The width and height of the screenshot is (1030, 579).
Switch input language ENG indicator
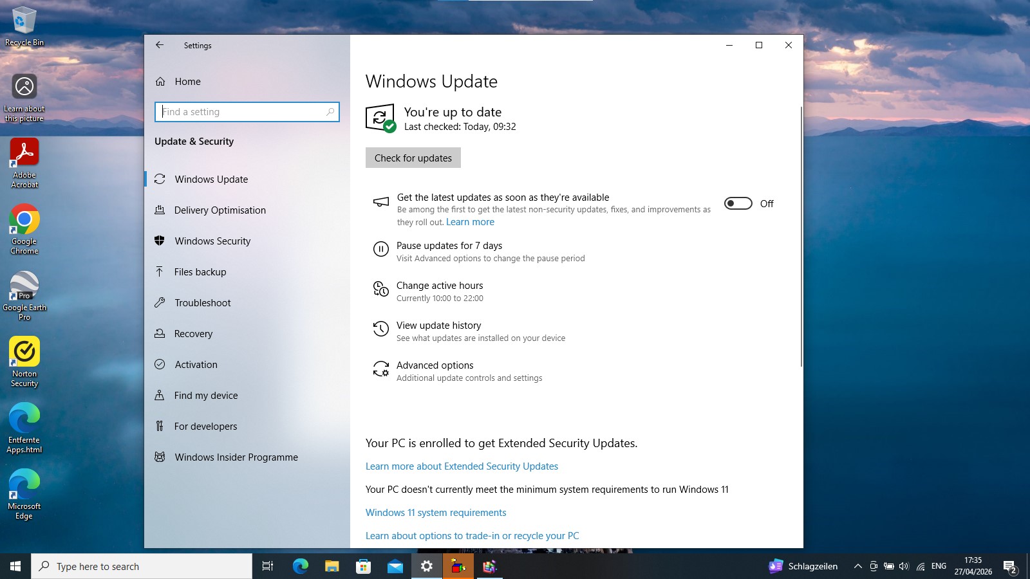(939, 566)
